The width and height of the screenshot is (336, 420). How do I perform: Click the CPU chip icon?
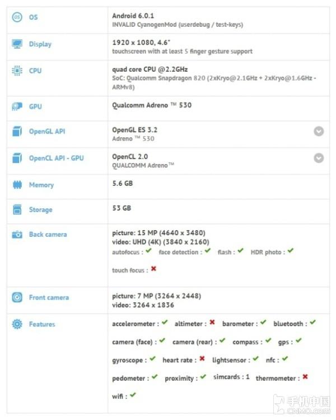pyautogui.click(x=17, y=71)
